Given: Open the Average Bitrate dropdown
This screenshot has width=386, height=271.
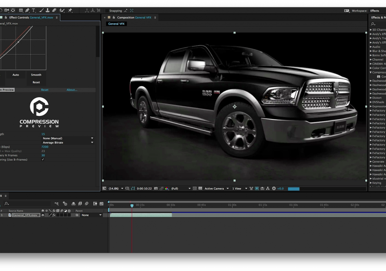Looking at the screenshot, I should tap(68, 142).
